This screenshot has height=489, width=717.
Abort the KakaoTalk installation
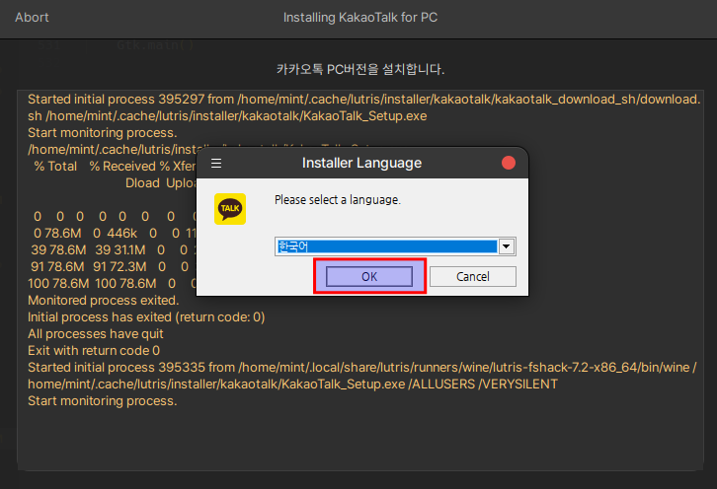tap(32, 18)
